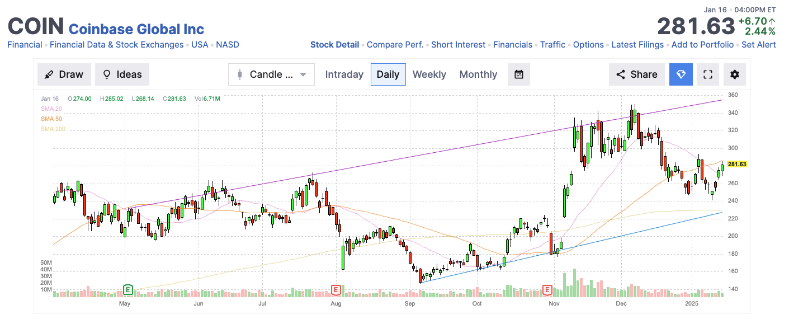Click the large 281.63 last price
This screenshot has width=789, height=319.
pos(696,26)
